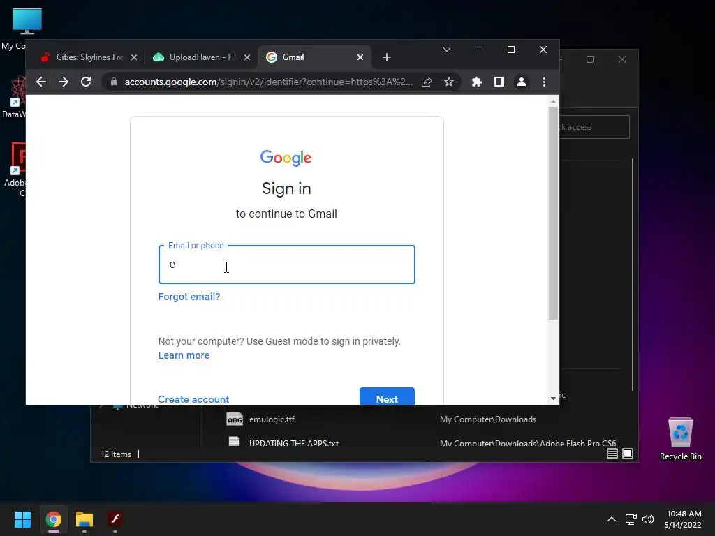
Task: Focus the Email or phone field
Action: point(287,265)
